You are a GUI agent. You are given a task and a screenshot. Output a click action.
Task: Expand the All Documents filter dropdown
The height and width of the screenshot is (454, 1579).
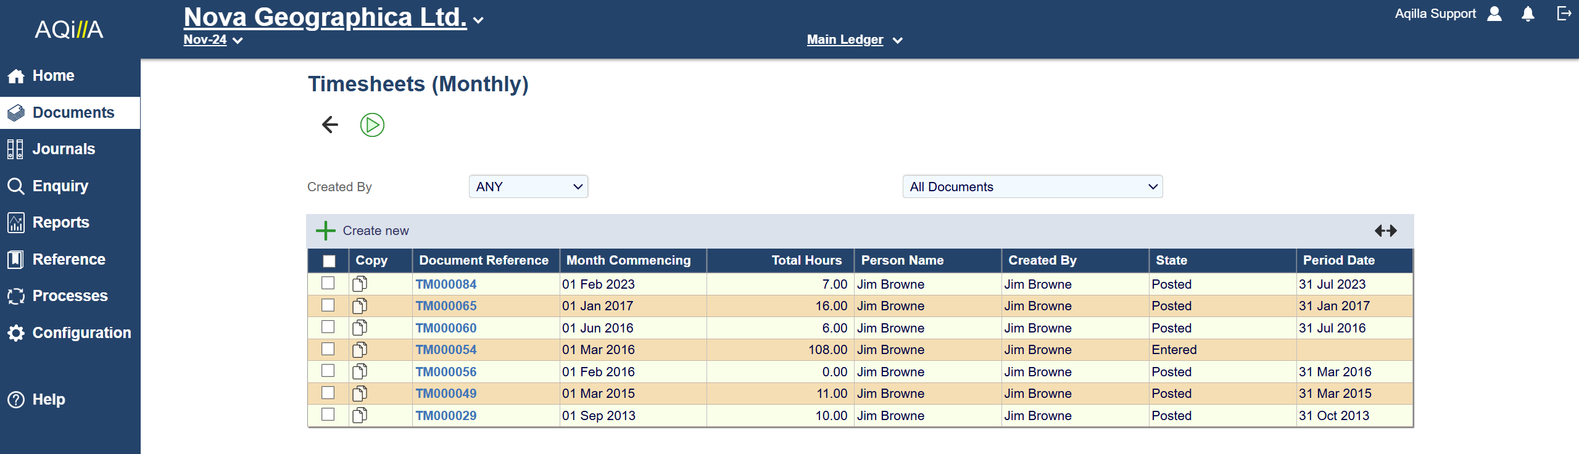1032,187
